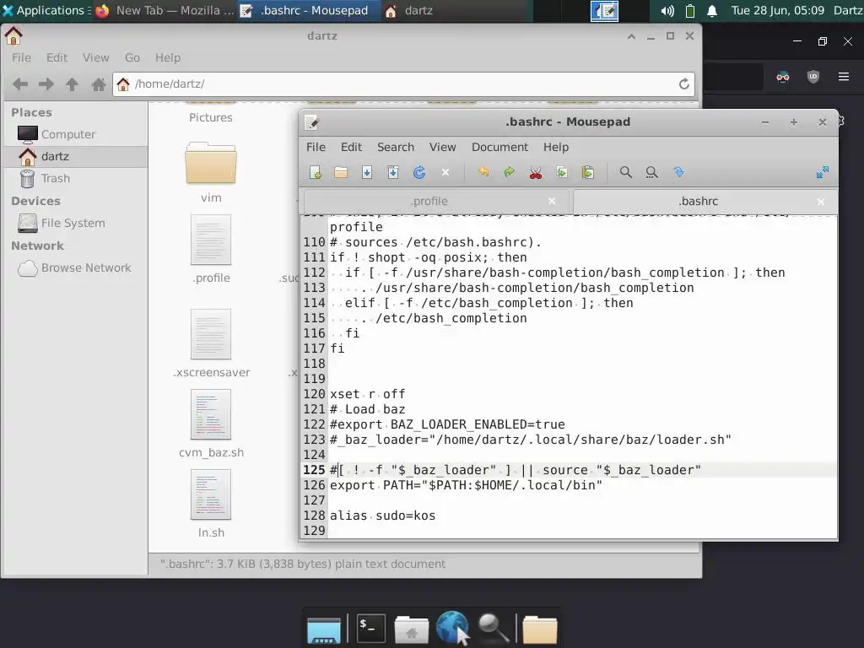Open the tan folder at dock's right end
Viewport: 864px width, 648px height.
540,629
